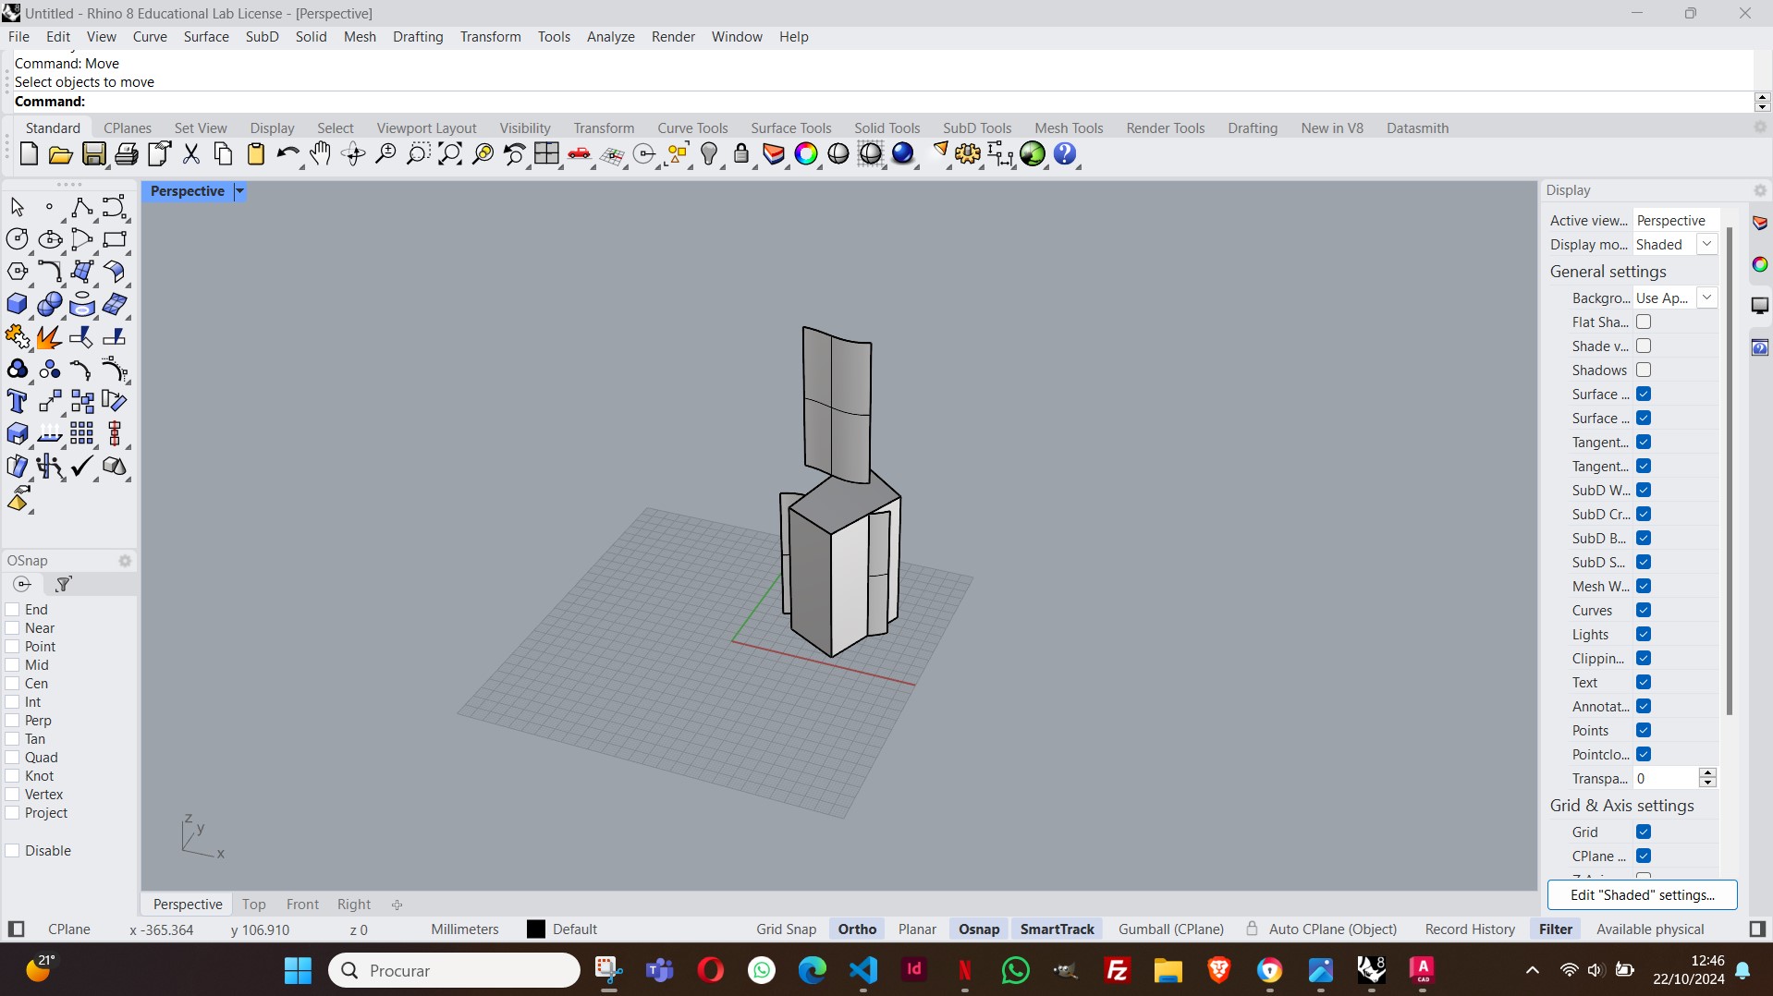Select the Polyline tool
Image resolution: width=1773 pixels, height=996 pixels.
click(81, 207)
